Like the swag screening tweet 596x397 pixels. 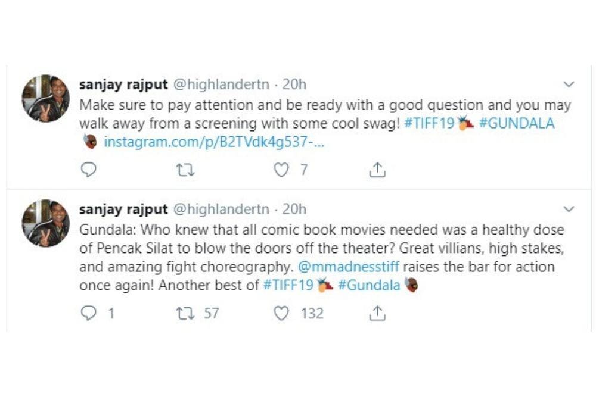(x=281, y=170)
